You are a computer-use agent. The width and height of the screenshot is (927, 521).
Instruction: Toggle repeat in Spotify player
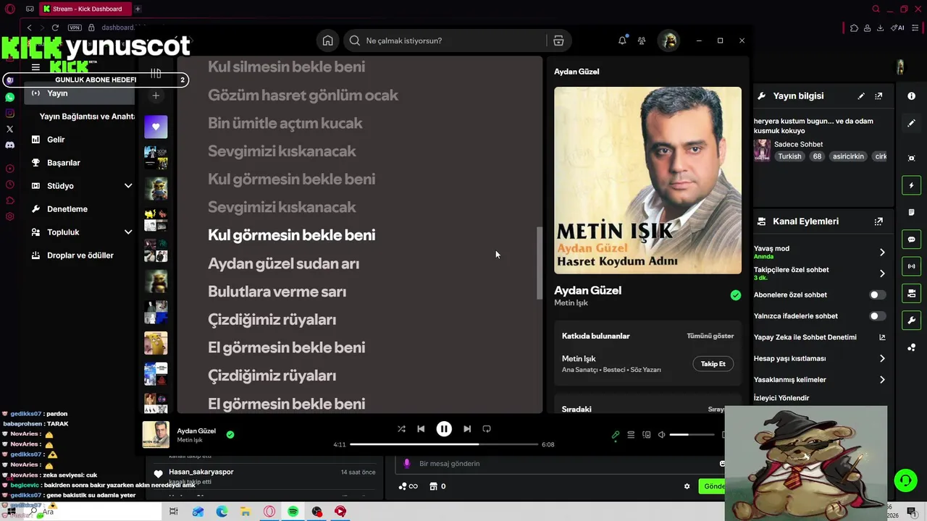click(x=487, y=428)
